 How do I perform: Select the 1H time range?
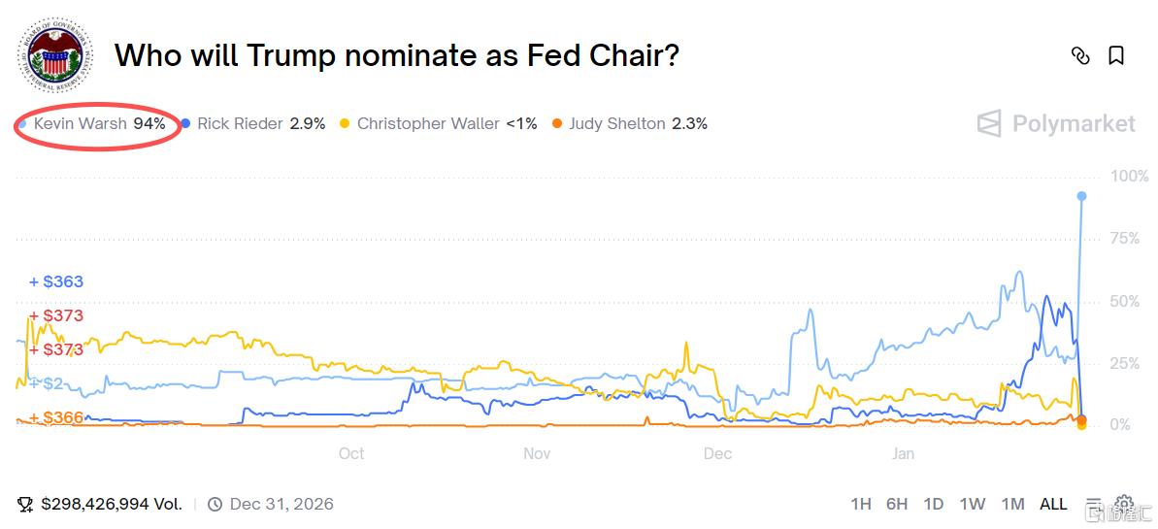pos(861,504)
